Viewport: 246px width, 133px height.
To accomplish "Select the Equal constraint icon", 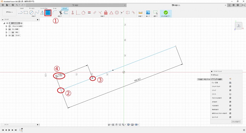I will pos(89,13).
